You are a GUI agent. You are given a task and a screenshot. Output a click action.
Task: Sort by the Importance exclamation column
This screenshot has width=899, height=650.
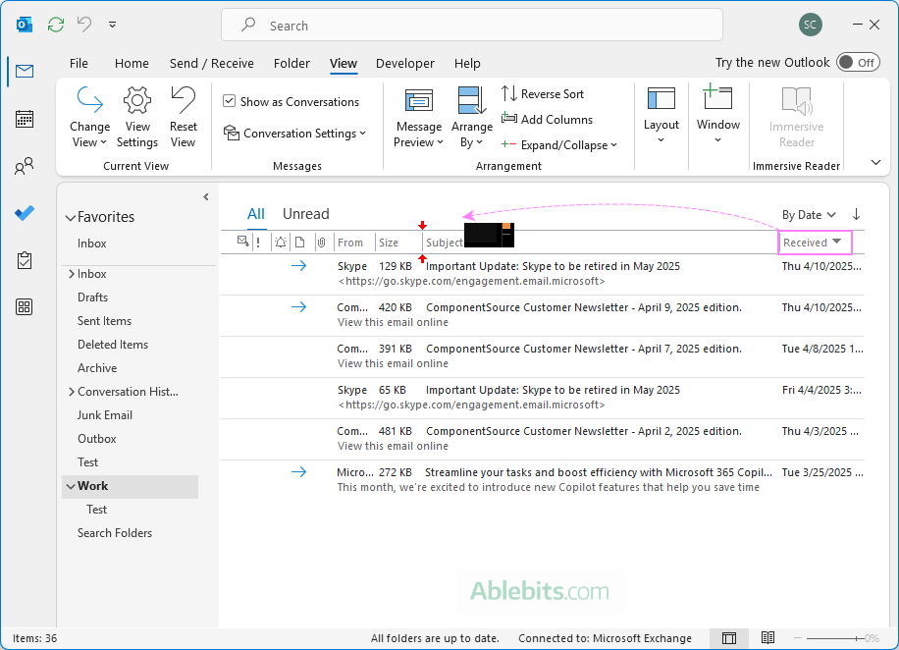point(258,243)
